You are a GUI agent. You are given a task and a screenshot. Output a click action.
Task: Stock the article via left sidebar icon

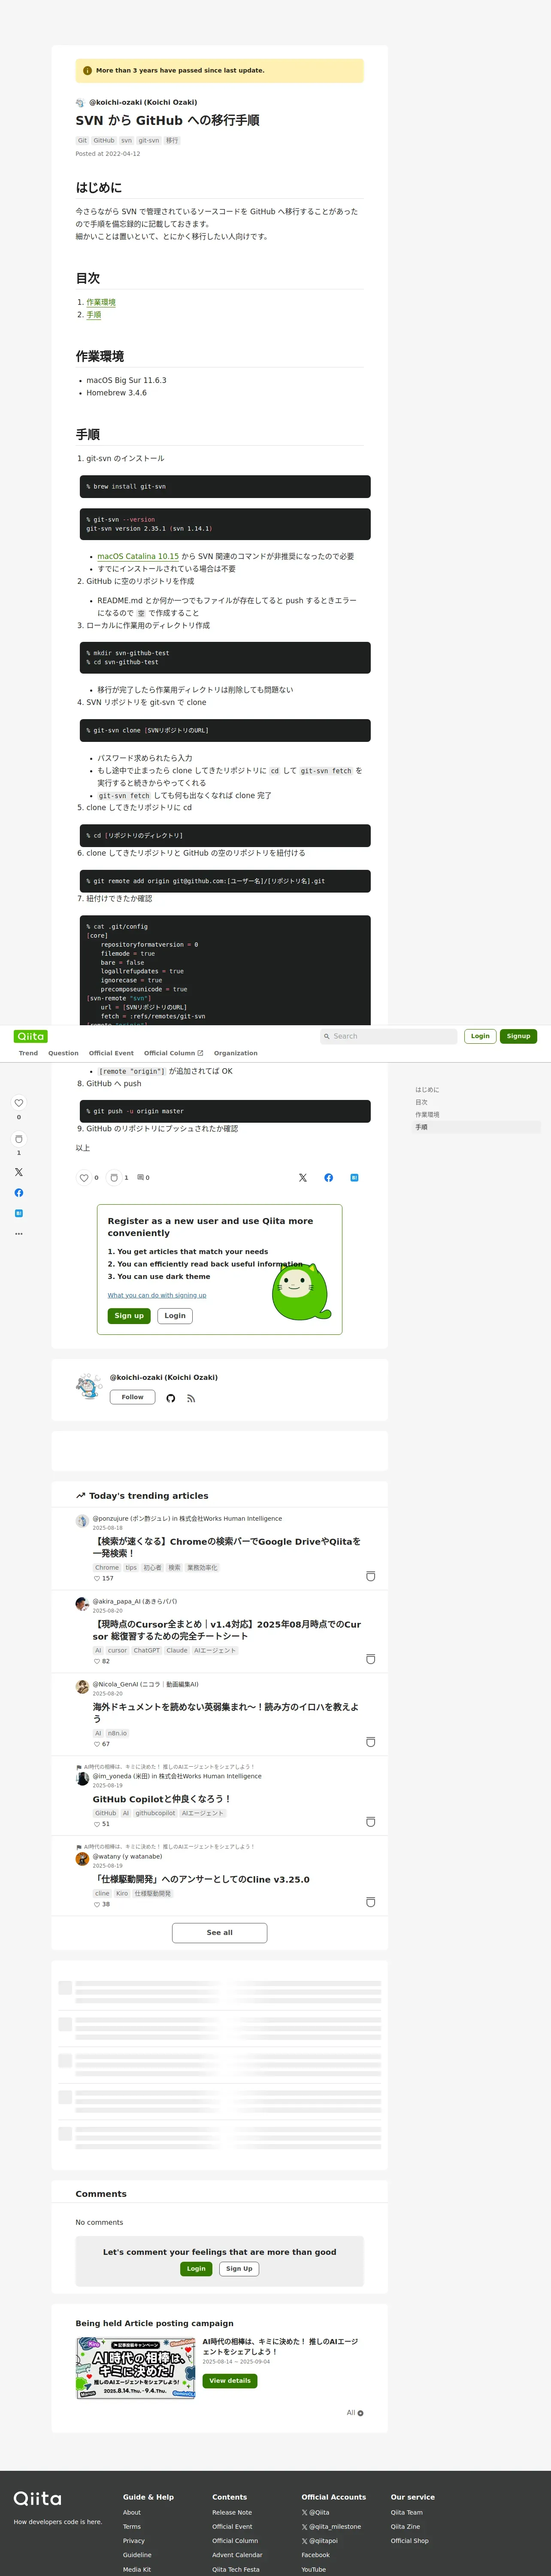18,1139
